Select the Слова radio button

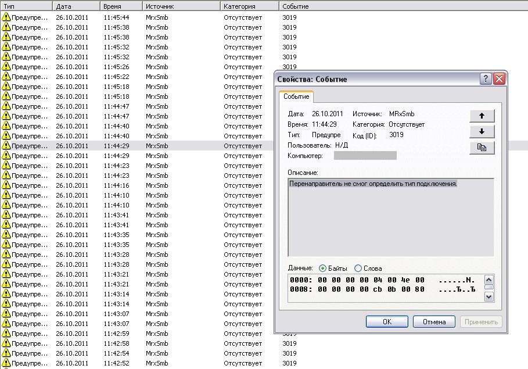pos(358,268)
